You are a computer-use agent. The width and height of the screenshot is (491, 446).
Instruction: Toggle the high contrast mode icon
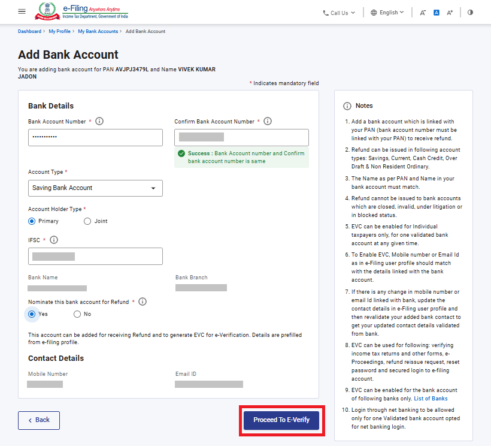point(470,13)
